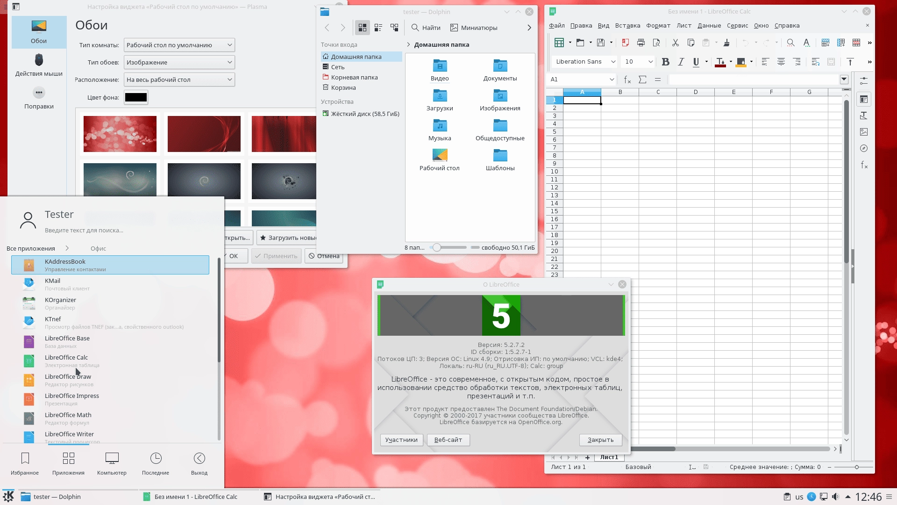Toggle Wrap Text in Calc toolbar
This screenshot has height=505, width=897.
pos(816,62)
